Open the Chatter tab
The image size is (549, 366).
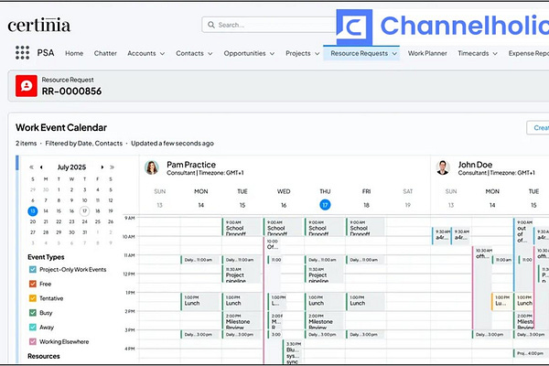coord(105,53)
